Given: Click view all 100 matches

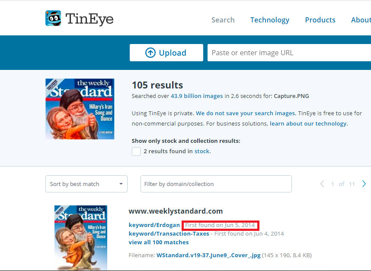Looking at the screenshot, I should [x=159, y=242].
